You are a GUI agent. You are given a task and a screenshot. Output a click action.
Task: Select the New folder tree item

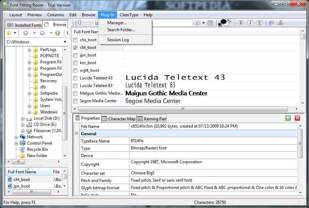pos(37,155)
